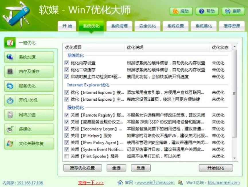Click the list scrollbar down arrow

pyautogui.click(x=235, y=158)
